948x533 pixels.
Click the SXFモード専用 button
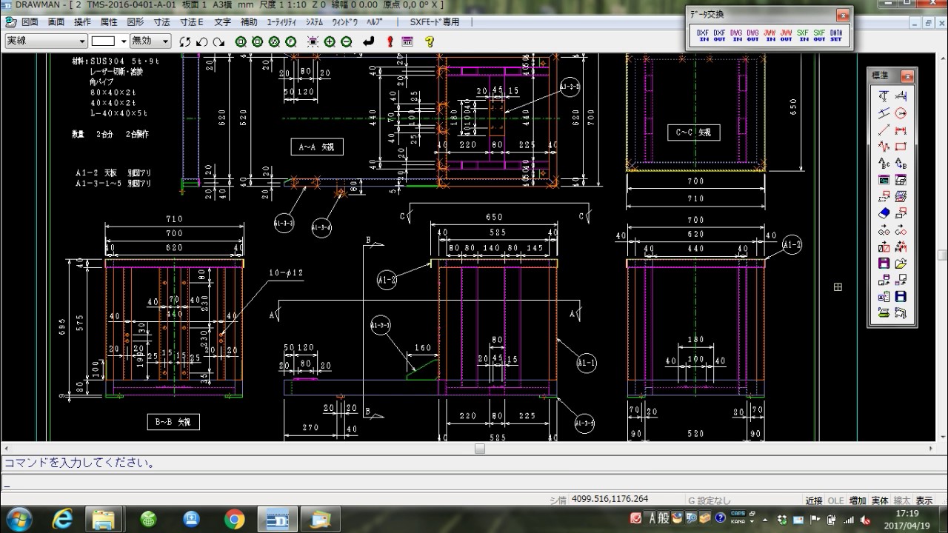(x=435, y=22)
